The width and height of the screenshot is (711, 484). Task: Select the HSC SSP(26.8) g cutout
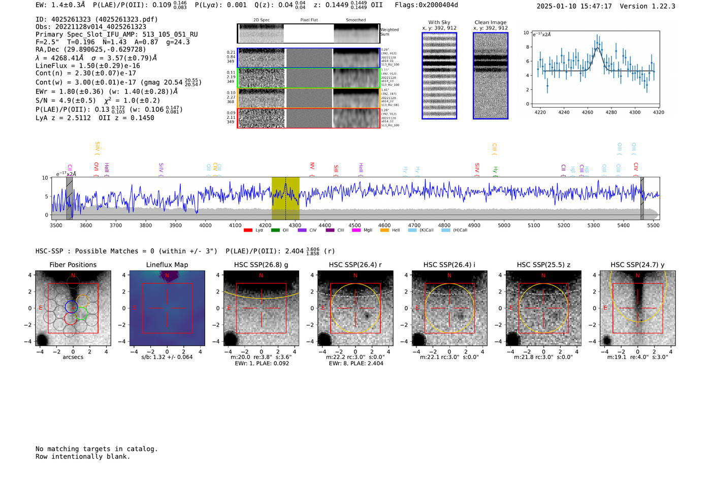(261, 309)
